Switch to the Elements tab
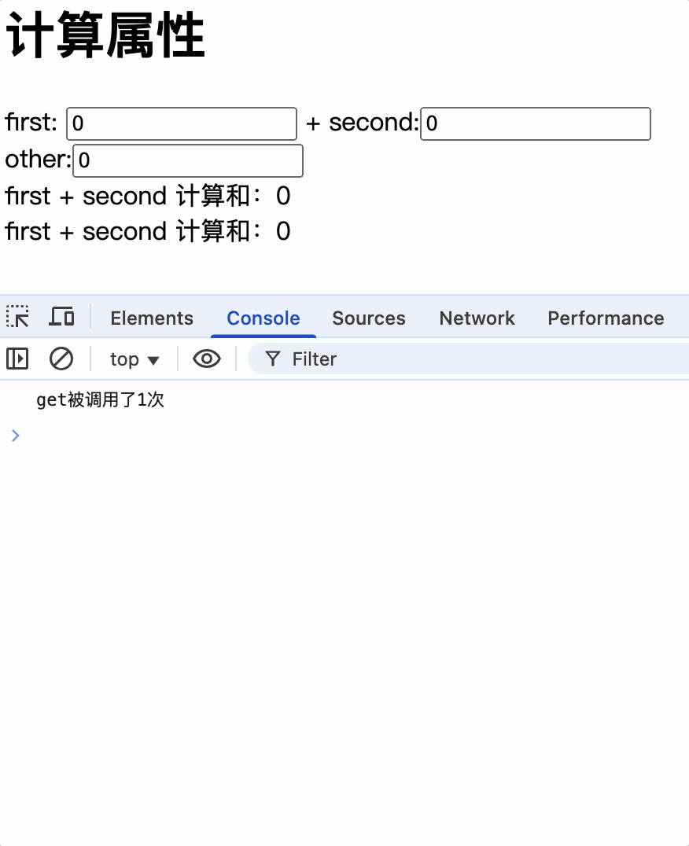The height and width of the screenshot is (846, 689). (152, 318)
